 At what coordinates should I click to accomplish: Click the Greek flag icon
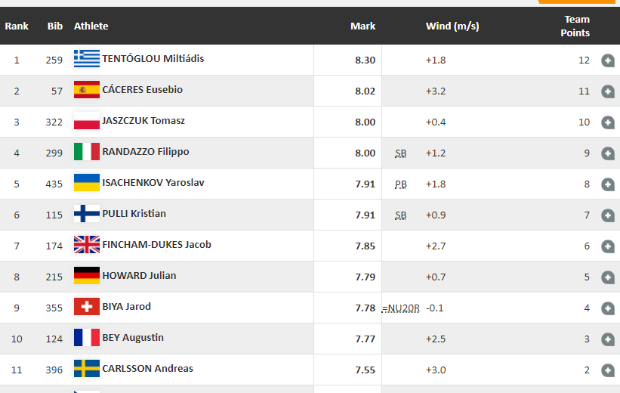click(x=86, y=59)
